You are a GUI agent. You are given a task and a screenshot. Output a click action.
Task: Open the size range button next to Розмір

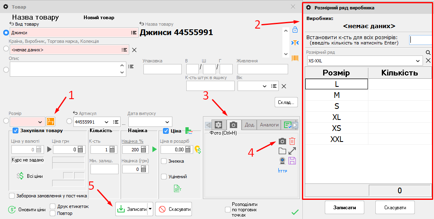[x=51, y=122]
